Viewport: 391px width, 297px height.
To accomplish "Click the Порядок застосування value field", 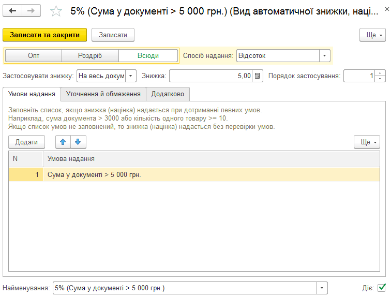I will click(x=359, y=76).
